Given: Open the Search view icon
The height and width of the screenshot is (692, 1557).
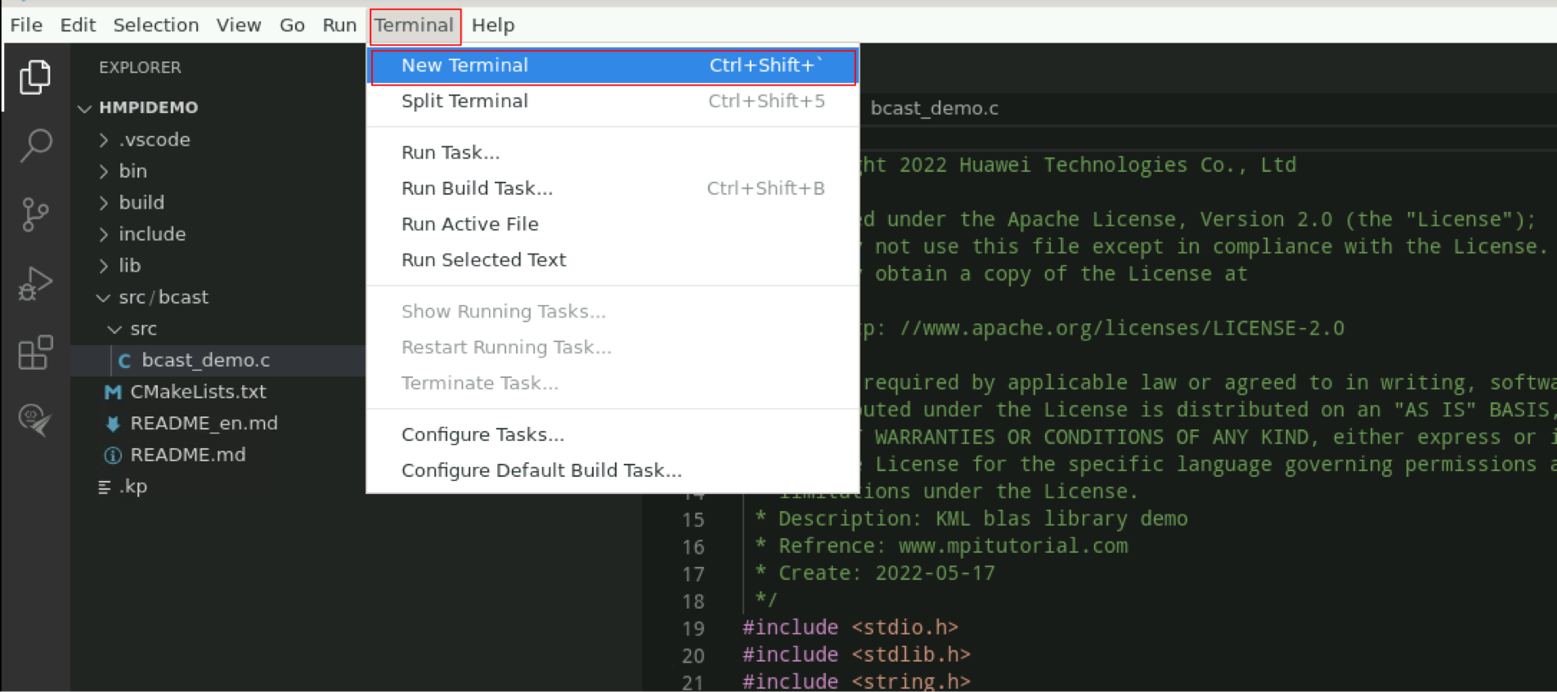Looking at the screenshot, I should click(x=35, y=146).
